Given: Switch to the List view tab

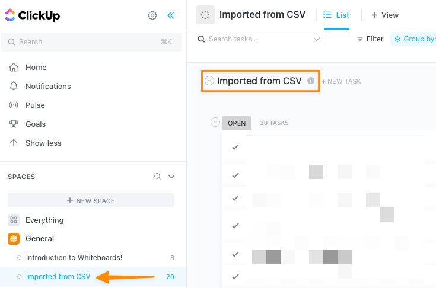Looking at the screenshot, I should 336,15.
